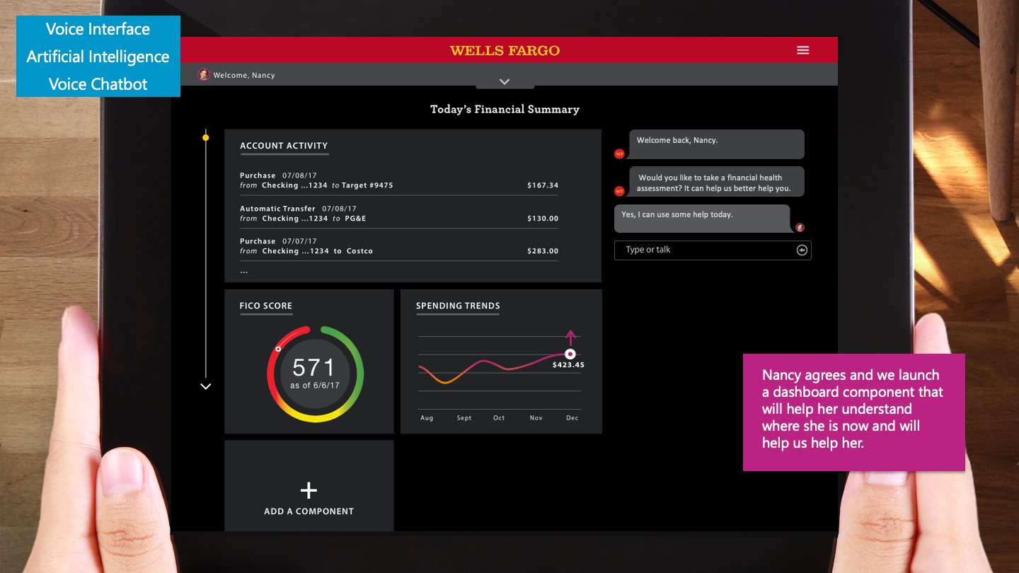This screenshot has height=573, width=1019.
Task: Click the upward arrow in Spending Trends
Action: (571, 337)
